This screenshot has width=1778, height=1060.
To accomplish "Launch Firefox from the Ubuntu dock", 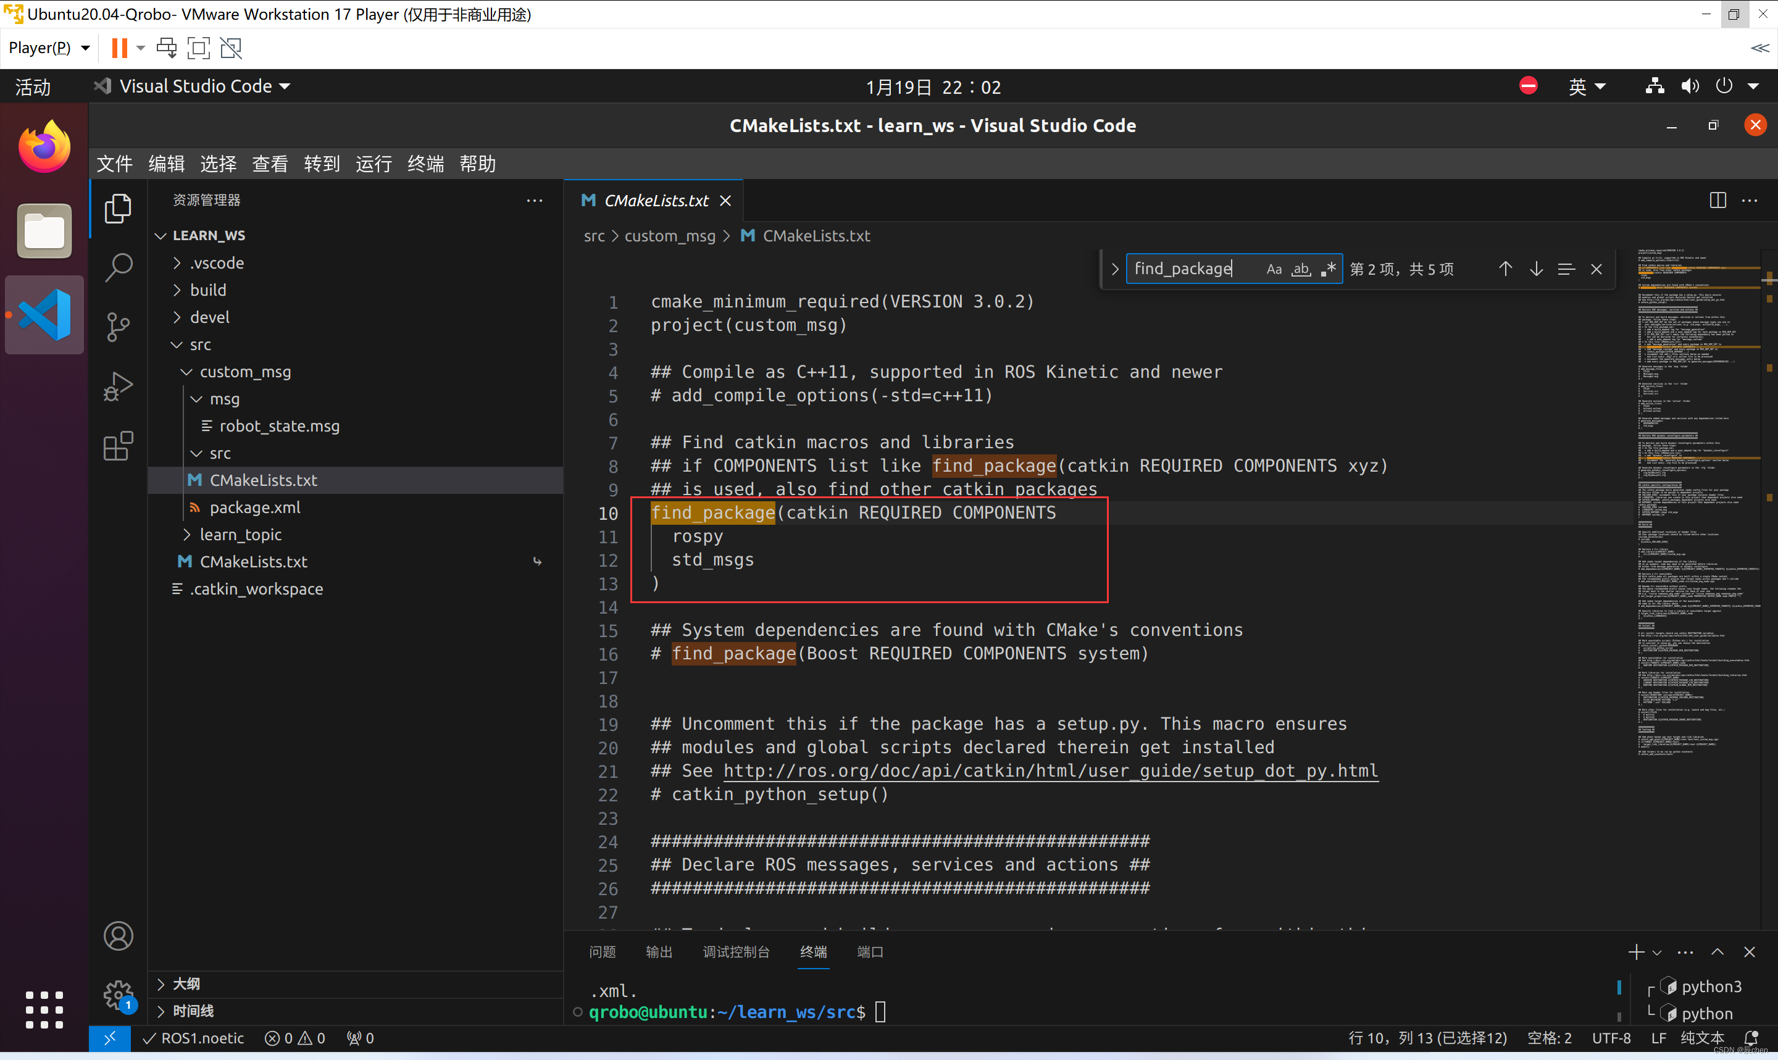I will [x=44, y=147].
